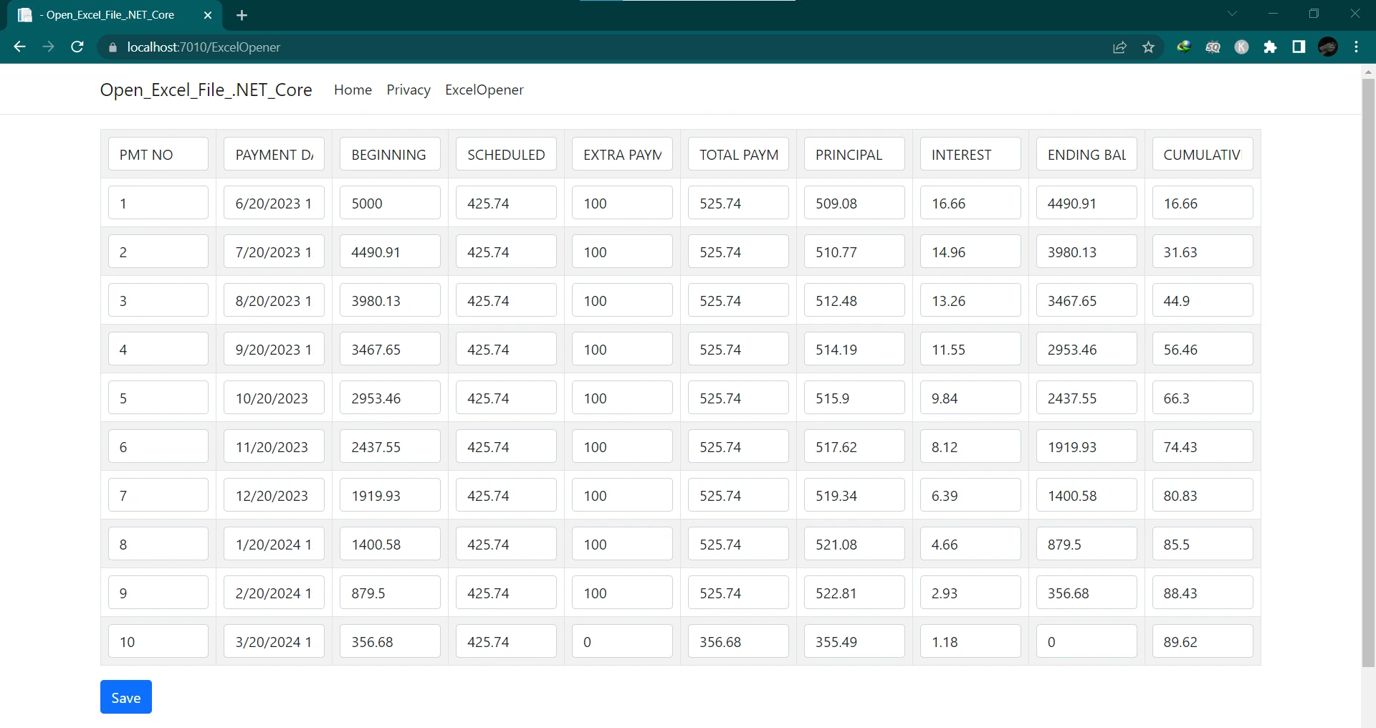This screenshot has width=1376, height=728.
Task: Expand the tab search chevron
Action: click(x=1232, y=14)
